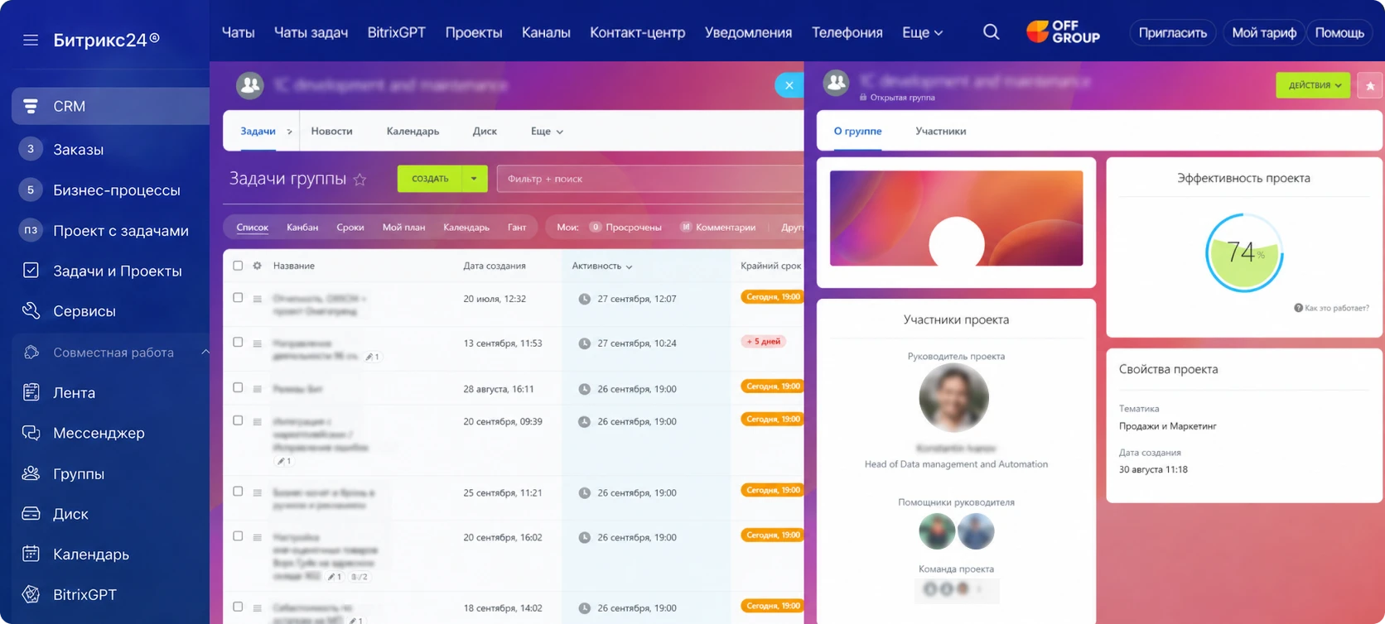The width and height of the screenshot is (1385, 624).
Task: Click the green СОЗДАТЬ button
Action: coord(430,179)
